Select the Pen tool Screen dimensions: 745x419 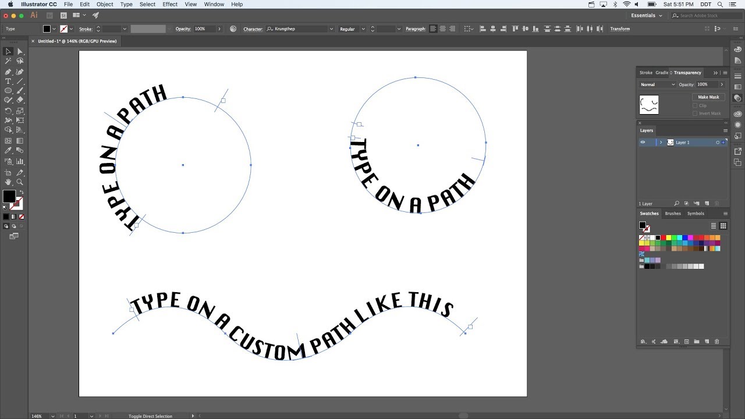tap(8, 72)
